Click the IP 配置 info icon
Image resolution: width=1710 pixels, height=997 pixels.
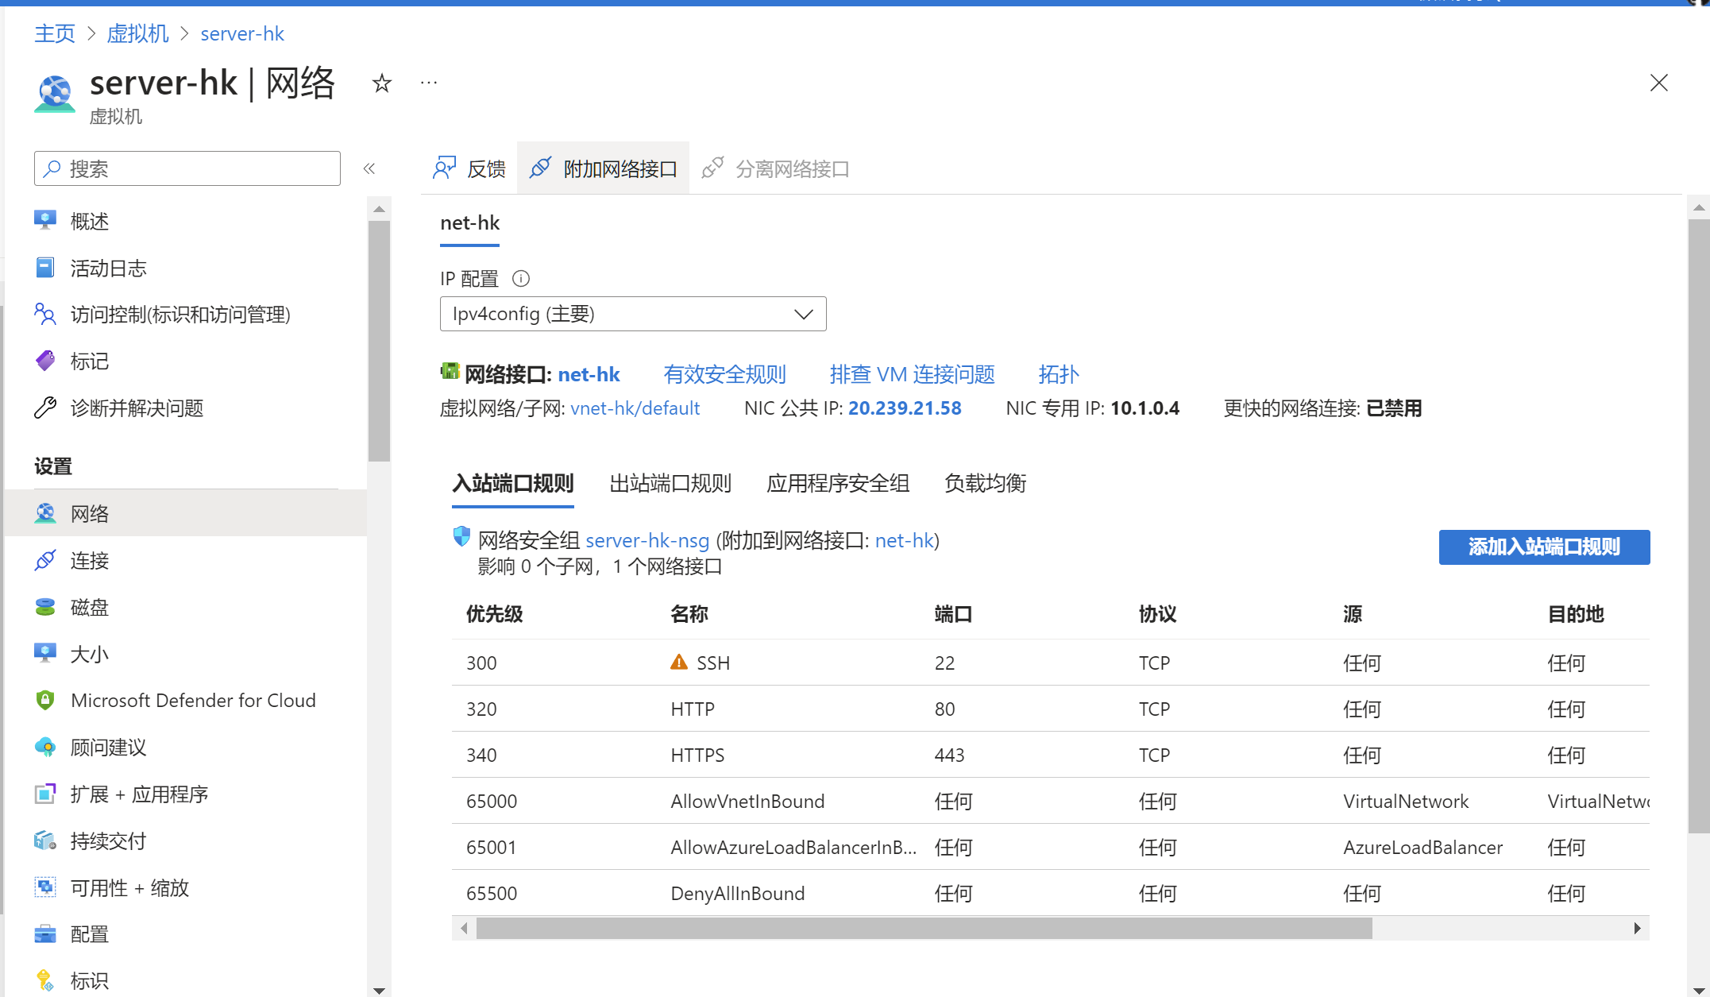coord(521,279)
